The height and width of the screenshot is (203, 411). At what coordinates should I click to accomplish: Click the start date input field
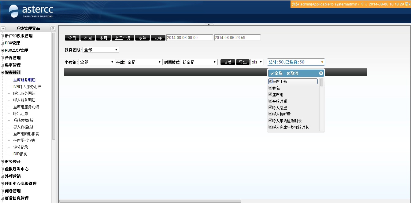pyautogui.click(x=190, y=38)
